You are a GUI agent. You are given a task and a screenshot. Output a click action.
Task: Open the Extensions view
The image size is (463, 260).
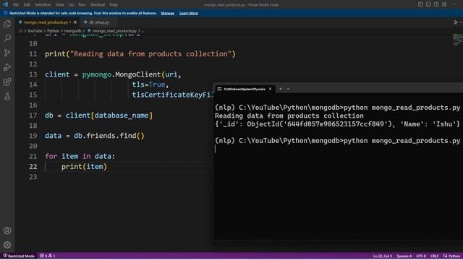click(x=7, y=82)
